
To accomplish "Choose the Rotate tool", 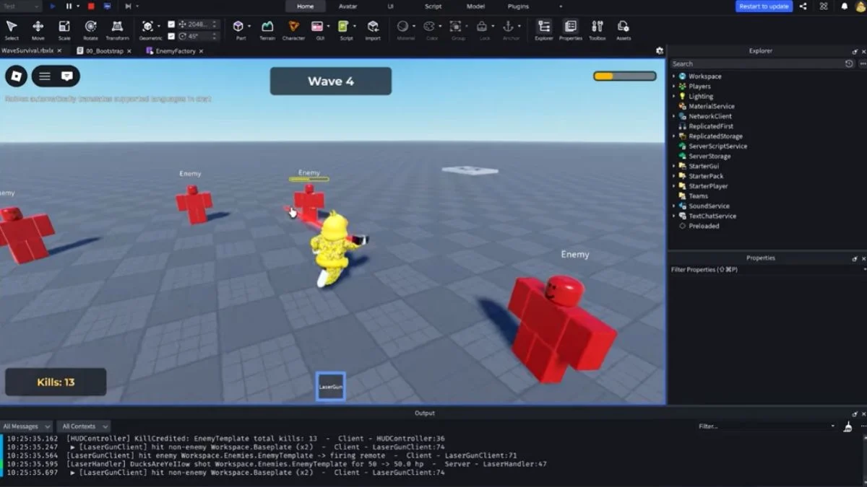I will [90, 30].
